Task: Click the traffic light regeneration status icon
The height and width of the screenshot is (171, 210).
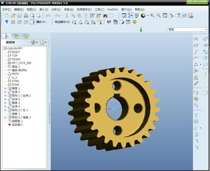Action: point(141,29)
